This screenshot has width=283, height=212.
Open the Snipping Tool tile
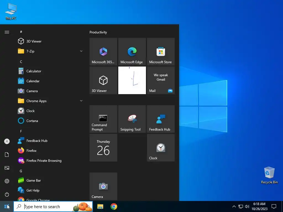(x=132, y=119)
